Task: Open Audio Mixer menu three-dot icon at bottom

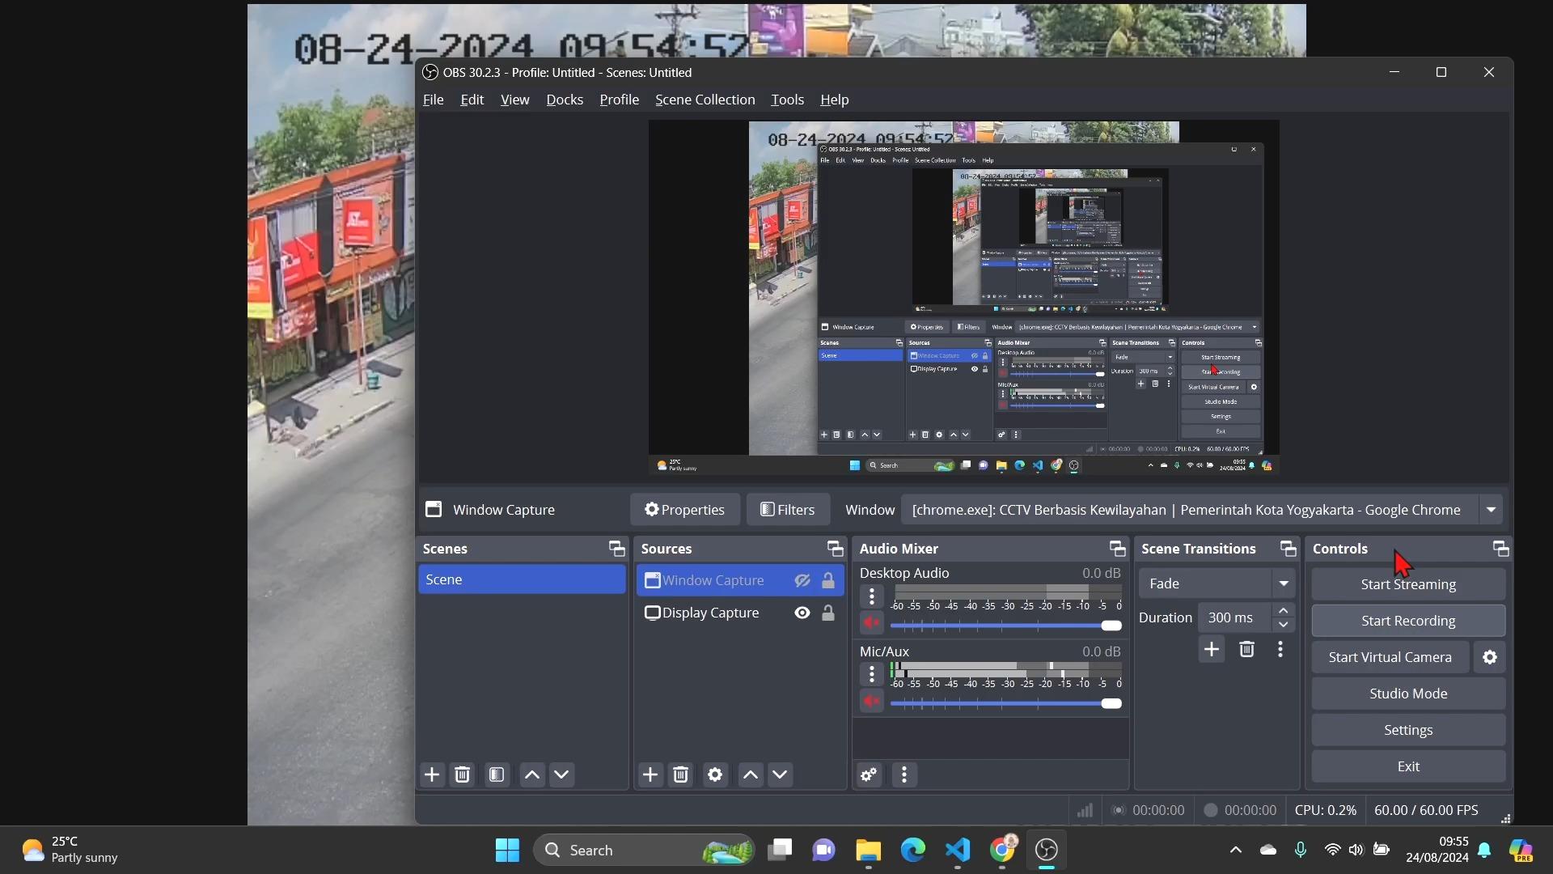Action: [x=904, y=775]
